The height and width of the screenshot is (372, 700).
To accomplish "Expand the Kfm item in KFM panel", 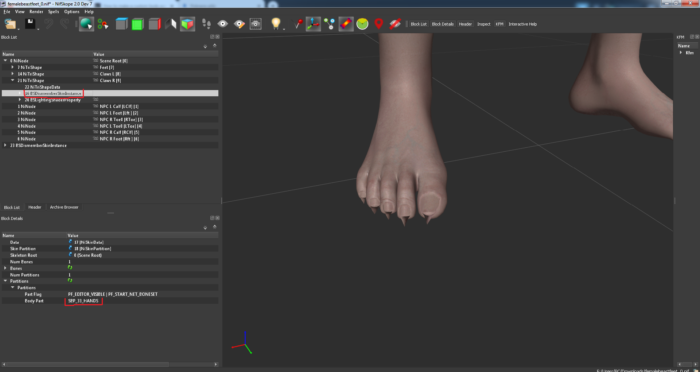I will 681,53.
